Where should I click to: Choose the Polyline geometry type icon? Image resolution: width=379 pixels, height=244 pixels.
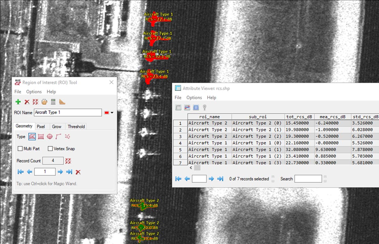click(x=59, y=137)
